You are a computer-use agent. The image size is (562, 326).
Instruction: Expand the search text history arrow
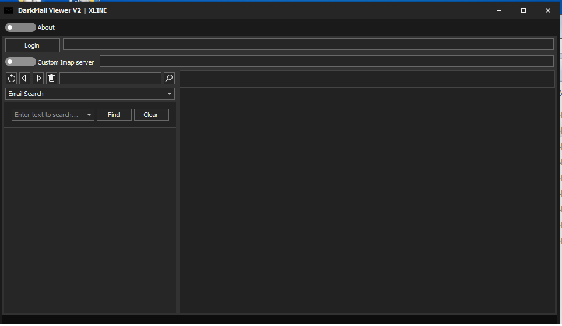click(x=89, y=115)
